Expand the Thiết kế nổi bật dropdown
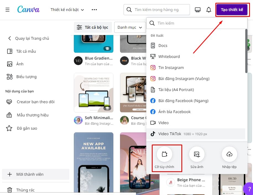Image resolution: width=253 pixels, height=195 pixels. pyautogui.click(x=67, y=10)
